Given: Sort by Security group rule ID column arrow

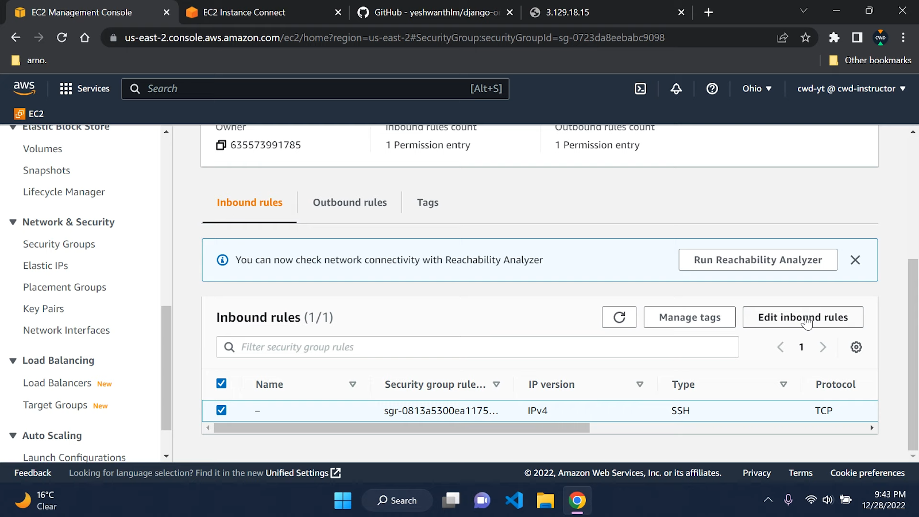Looking at the screenshot, I should (x=496, y=384).
